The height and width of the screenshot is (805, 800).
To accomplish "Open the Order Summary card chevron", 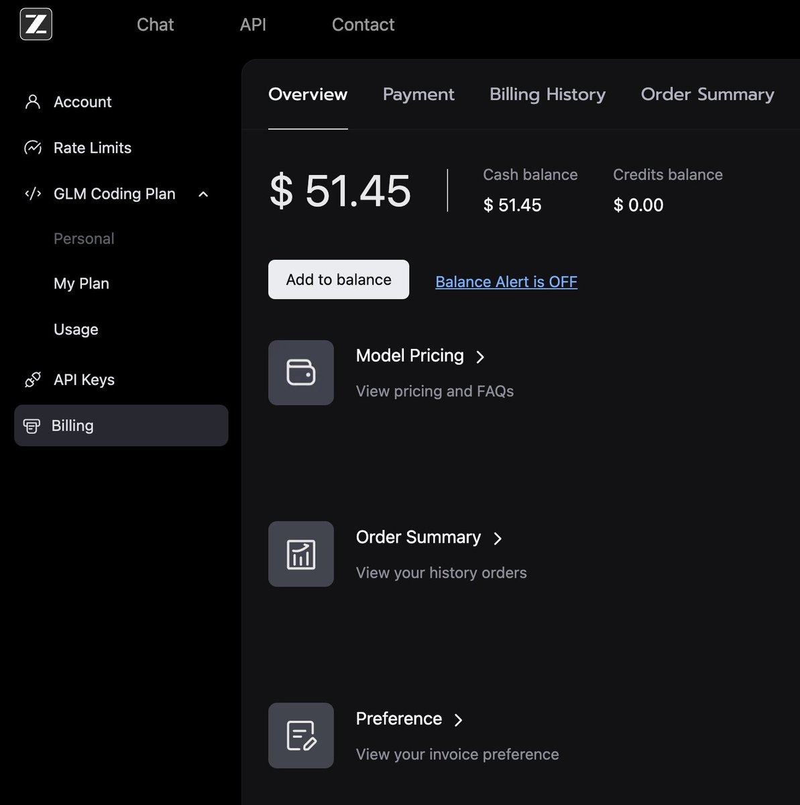I will point(498,539).
